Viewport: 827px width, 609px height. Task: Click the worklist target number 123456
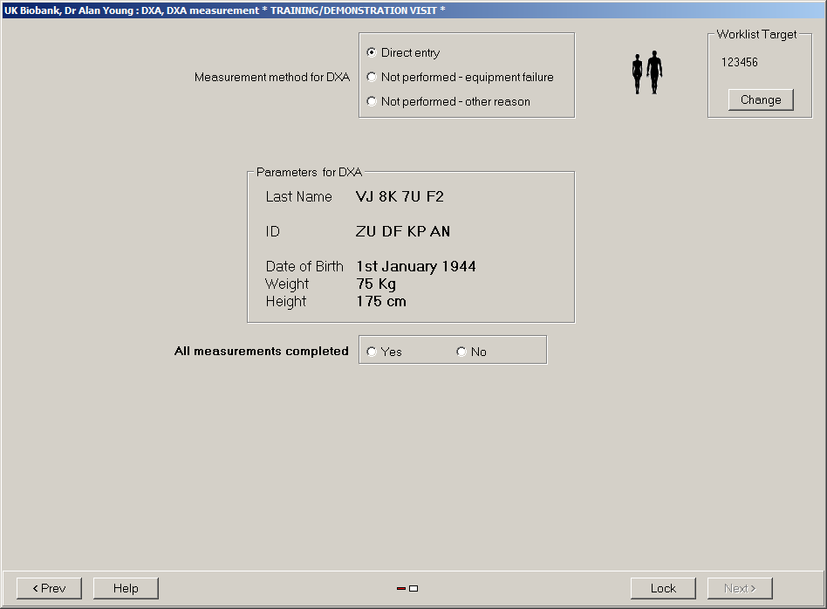tap(740, 63)
